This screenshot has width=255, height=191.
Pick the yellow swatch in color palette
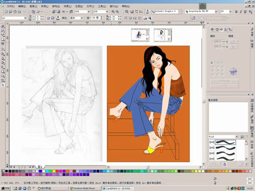54,171
